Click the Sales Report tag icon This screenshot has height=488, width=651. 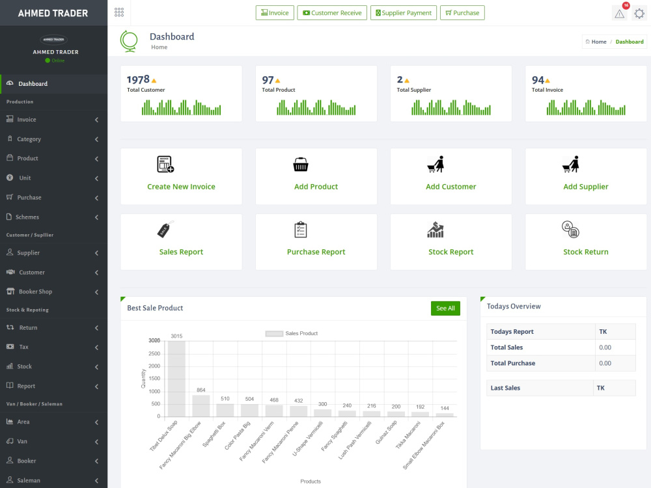click(165, 229)
